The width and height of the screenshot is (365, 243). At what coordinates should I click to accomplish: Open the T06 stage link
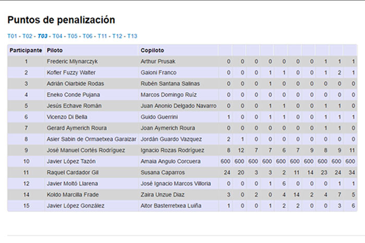click(x=88, y=36)
